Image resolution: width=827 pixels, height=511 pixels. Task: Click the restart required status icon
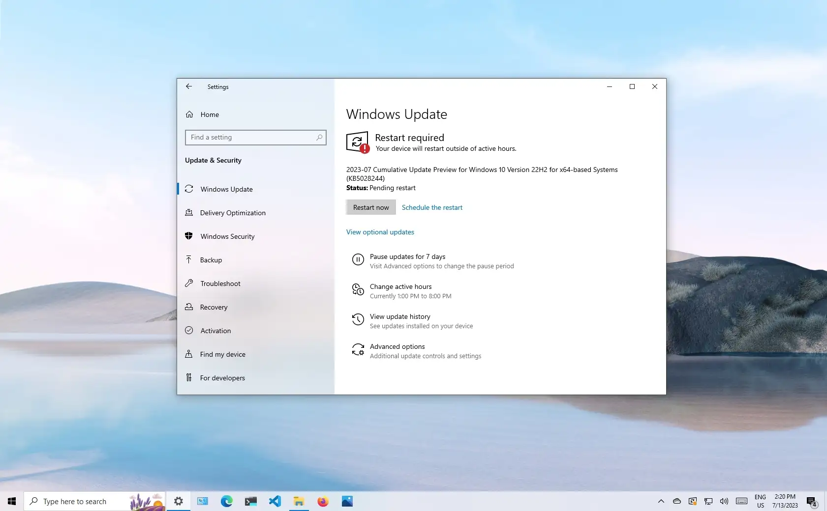358,142
